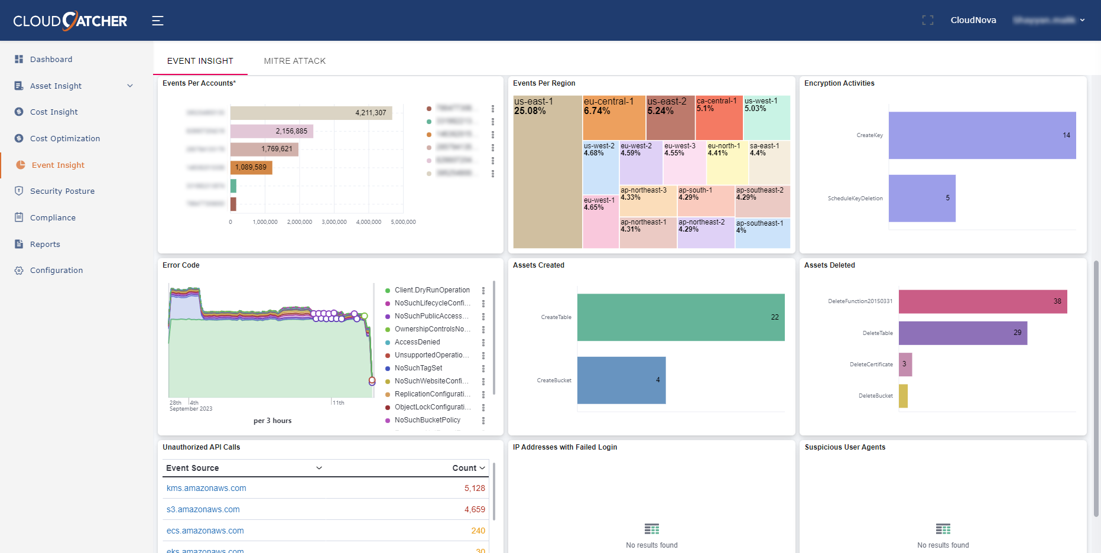Open Dashboard from sidebar icon

point(19,59)
